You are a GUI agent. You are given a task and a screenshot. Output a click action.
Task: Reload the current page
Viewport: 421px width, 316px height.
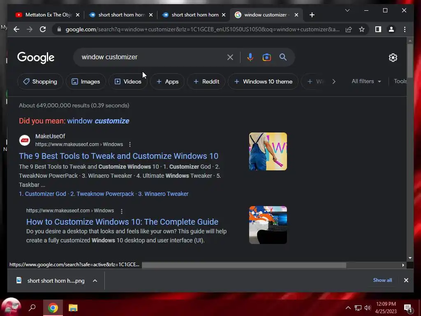point(43,29)
